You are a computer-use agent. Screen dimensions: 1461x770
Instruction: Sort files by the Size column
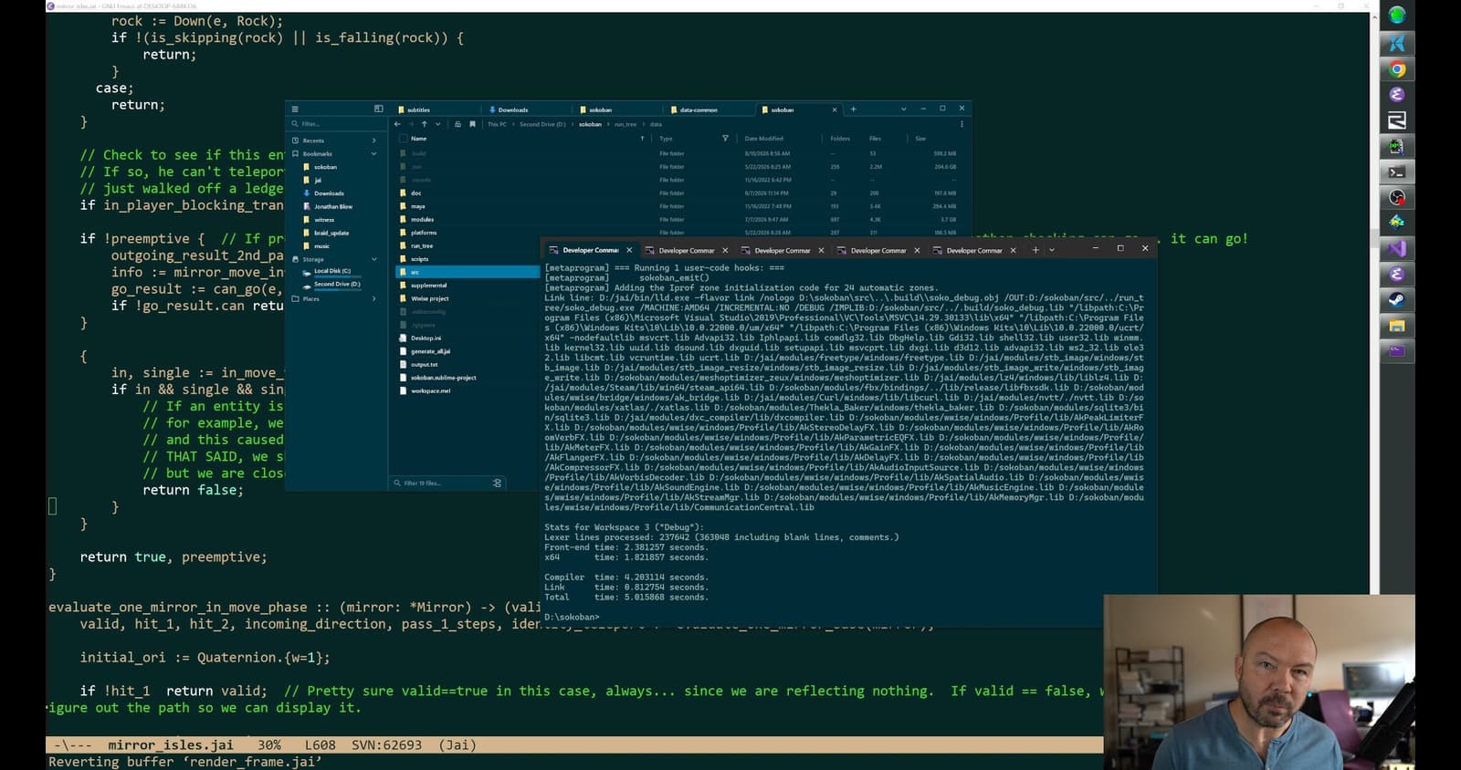(x=920, y=139)
